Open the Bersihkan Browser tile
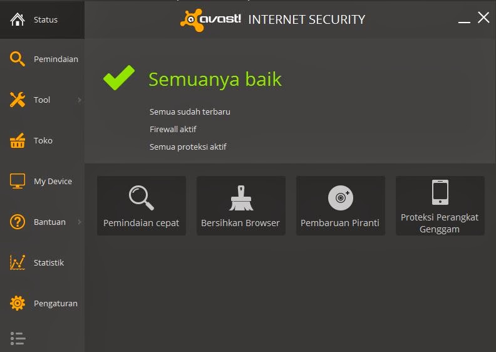 [241, 205]
